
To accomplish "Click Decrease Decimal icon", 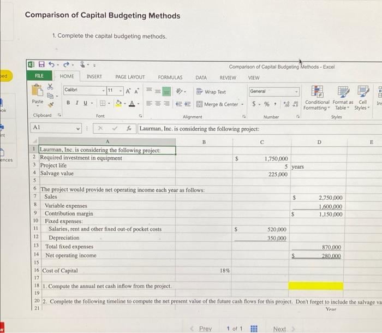I will coord(295,104).
